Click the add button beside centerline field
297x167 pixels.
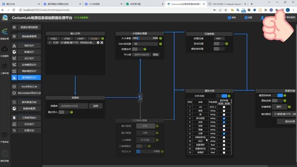pos(155,55)
